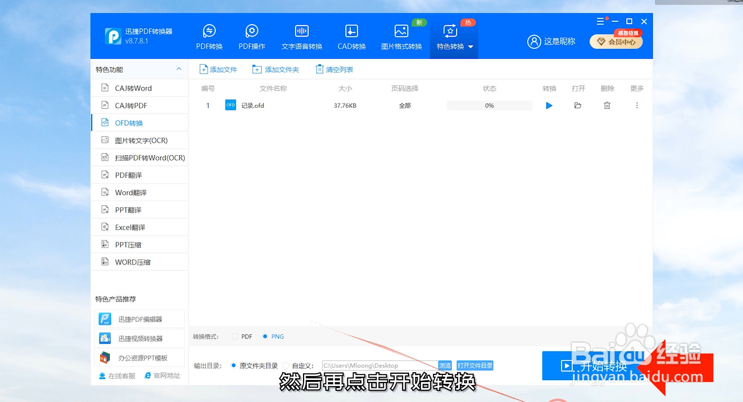
Task: Click 添加文件 to add a file
Action: [218, 70]
